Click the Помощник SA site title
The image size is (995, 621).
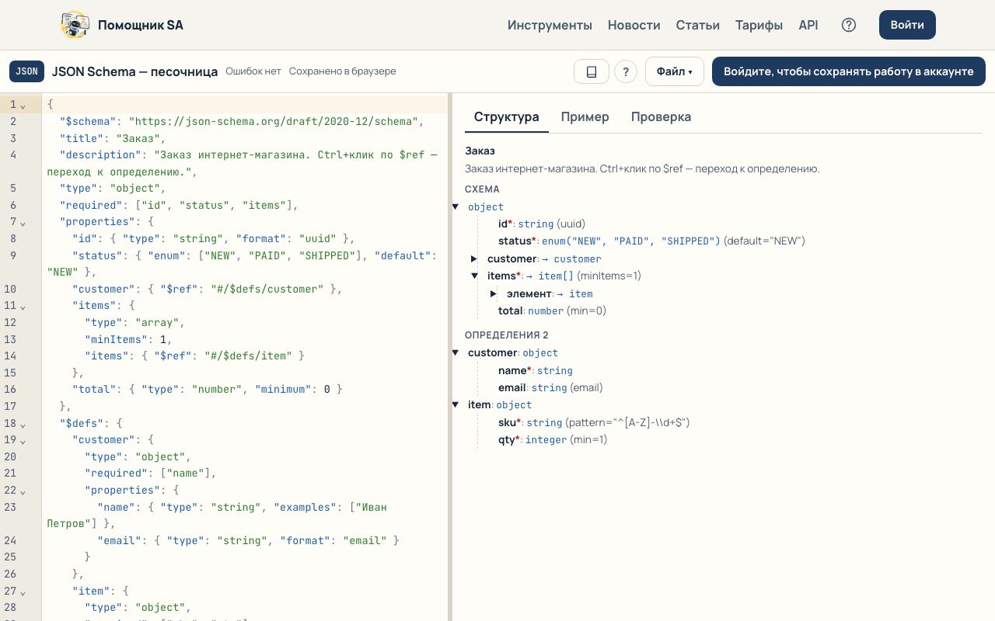tap(141, 25)
